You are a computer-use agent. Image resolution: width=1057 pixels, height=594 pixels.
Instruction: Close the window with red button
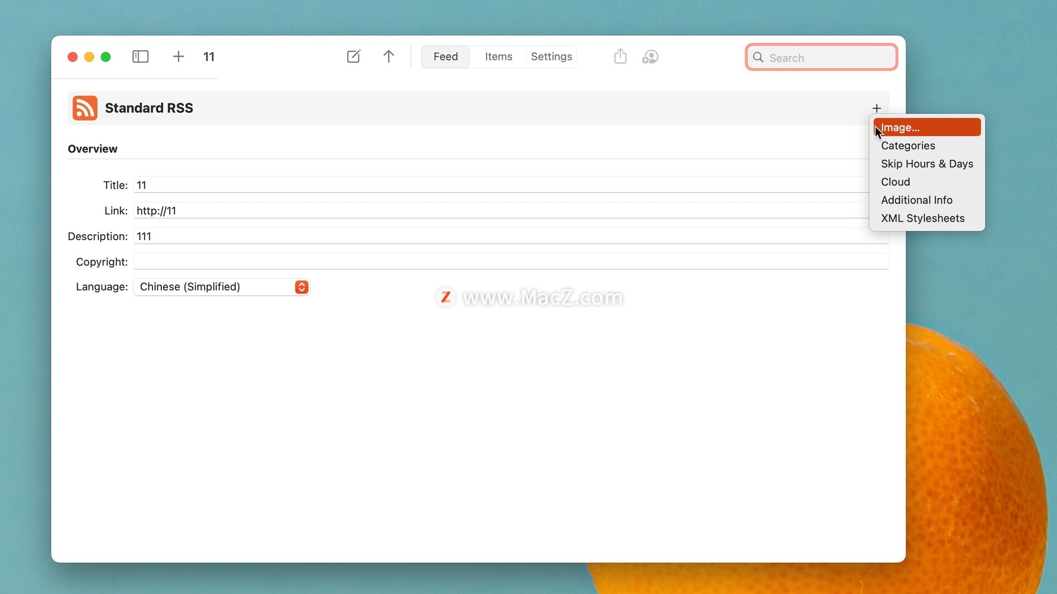click(73, 57)
